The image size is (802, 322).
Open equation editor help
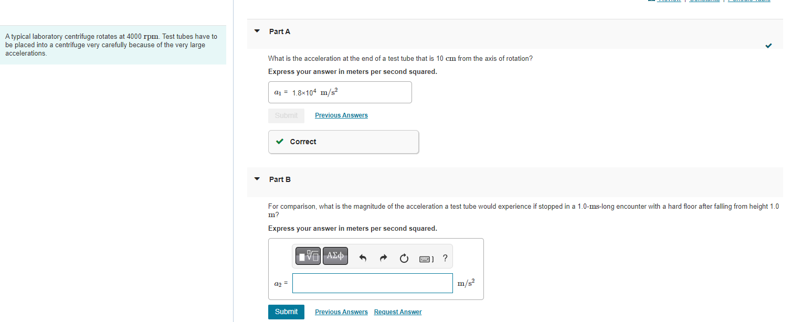(445, 257)
